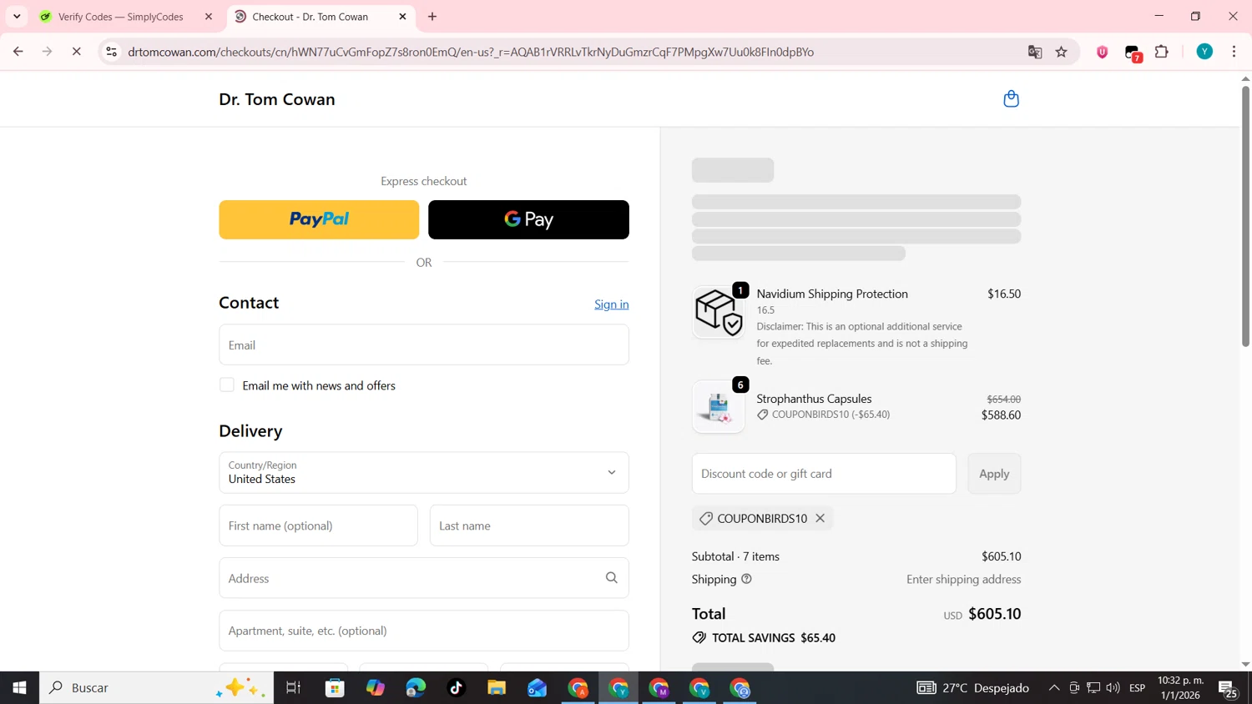Close the Checkout Dr. Tom Cowan tab
The image size is (1252, 704).
(x=402, y=17)
